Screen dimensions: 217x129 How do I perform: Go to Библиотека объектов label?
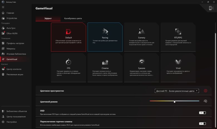click(17, 111)
